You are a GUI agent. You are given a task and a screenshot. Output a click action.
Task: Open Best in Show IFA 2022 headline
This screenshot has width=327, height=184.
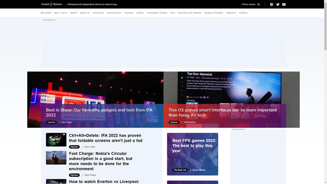click(99, 112)
